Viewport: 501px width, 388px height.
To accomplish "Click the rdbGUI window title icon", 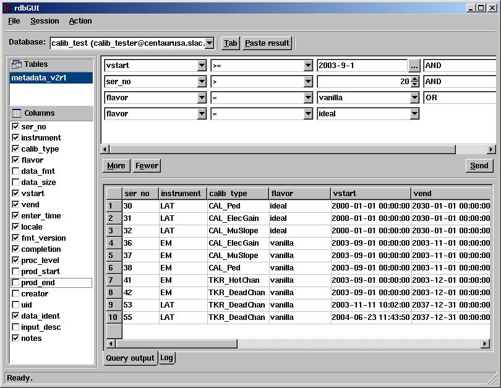I will (7, 7).
